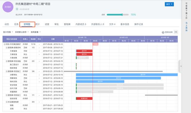The height and width of the screenshot is (113, 191).
Task: Collapse the 里程碑:前期资料 node
Action: (x=7, y=48)
